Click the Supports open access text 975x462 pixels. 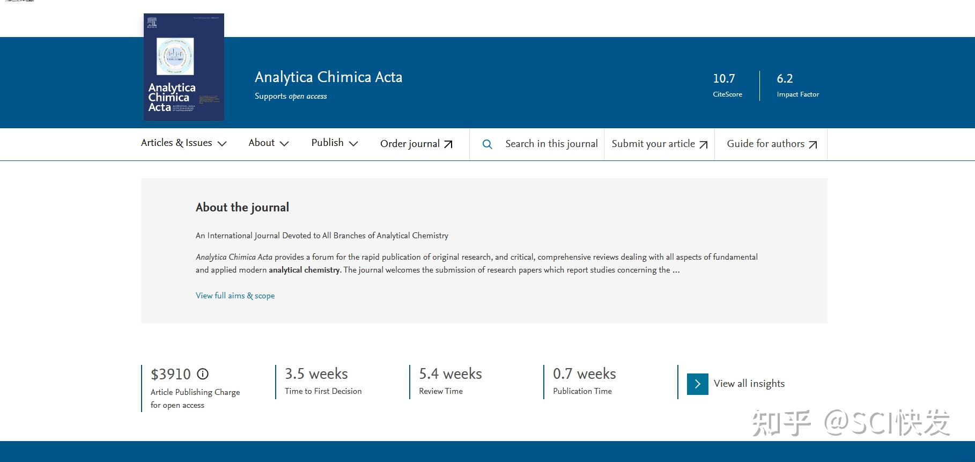[x=291, y=97]
